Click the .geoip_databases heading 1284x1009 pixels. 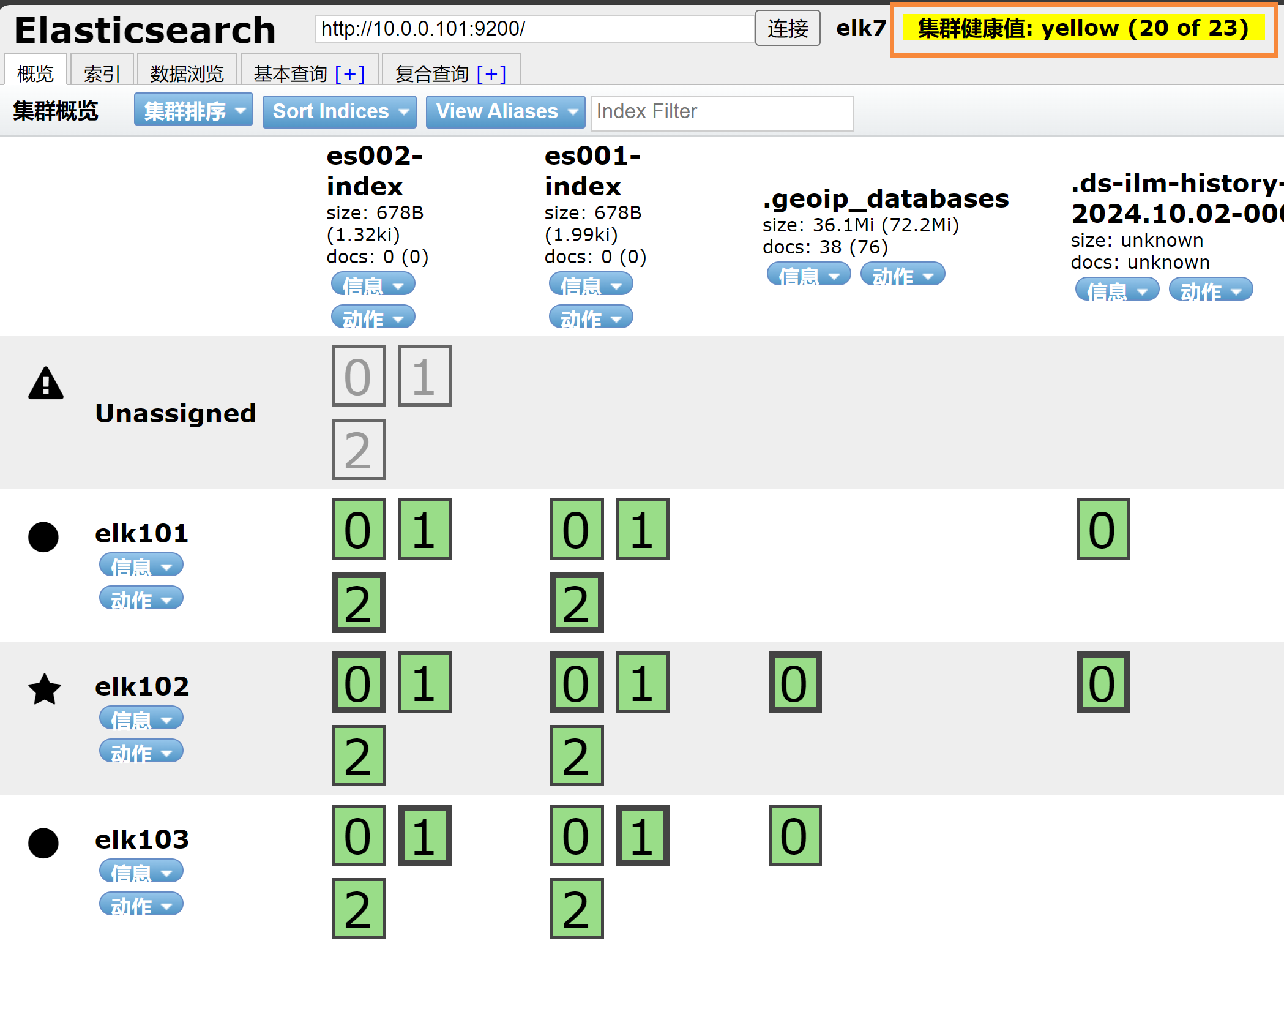tap(886, 198)
